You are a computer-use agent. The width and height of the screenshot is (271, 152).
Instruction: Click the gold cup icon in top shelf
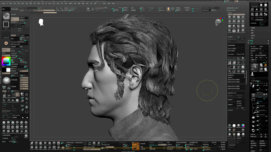pyautogui.click(x=168, y=9)
